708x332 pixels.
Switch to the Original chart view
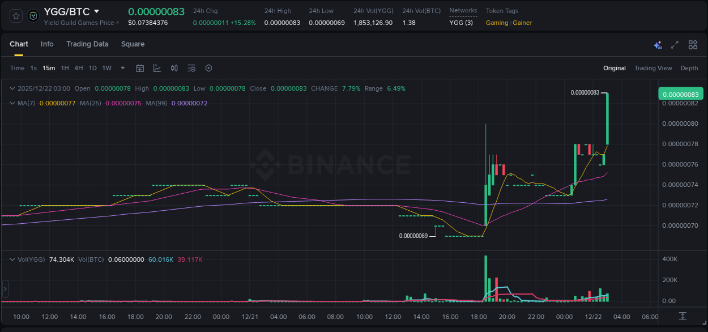[614, 68]
